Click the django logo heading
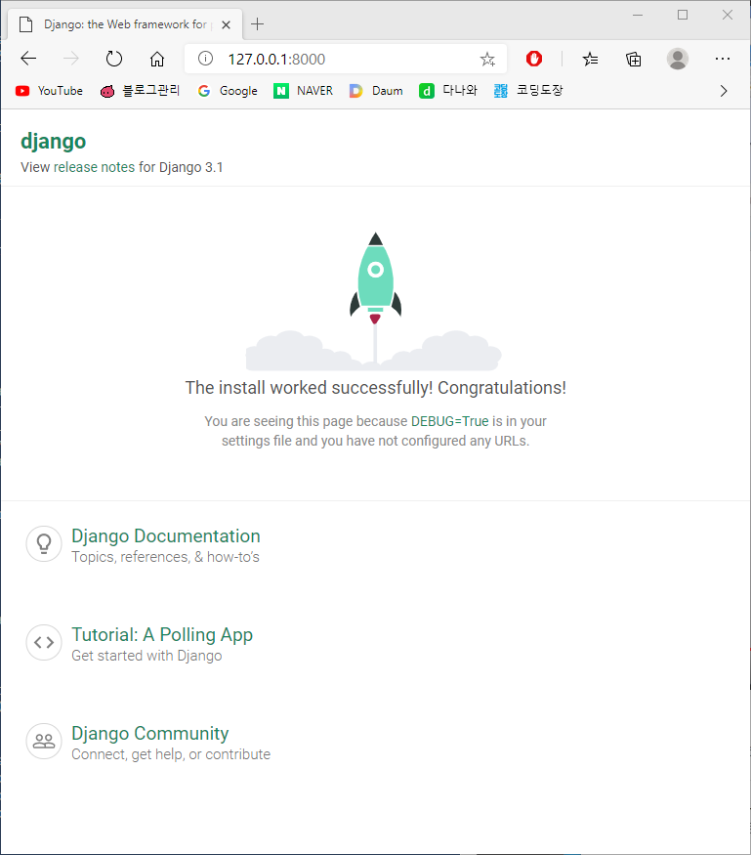The height and width of the screenshot is (855, 751). pyautogui.click(x=54, y=142)
